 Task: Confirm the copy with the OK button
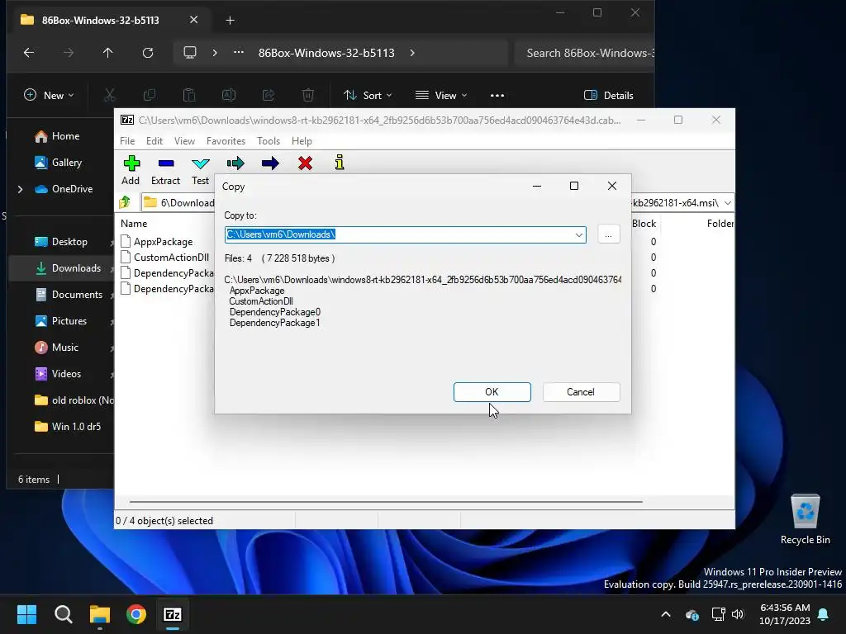pyautogui.click(x=492, y=392)
